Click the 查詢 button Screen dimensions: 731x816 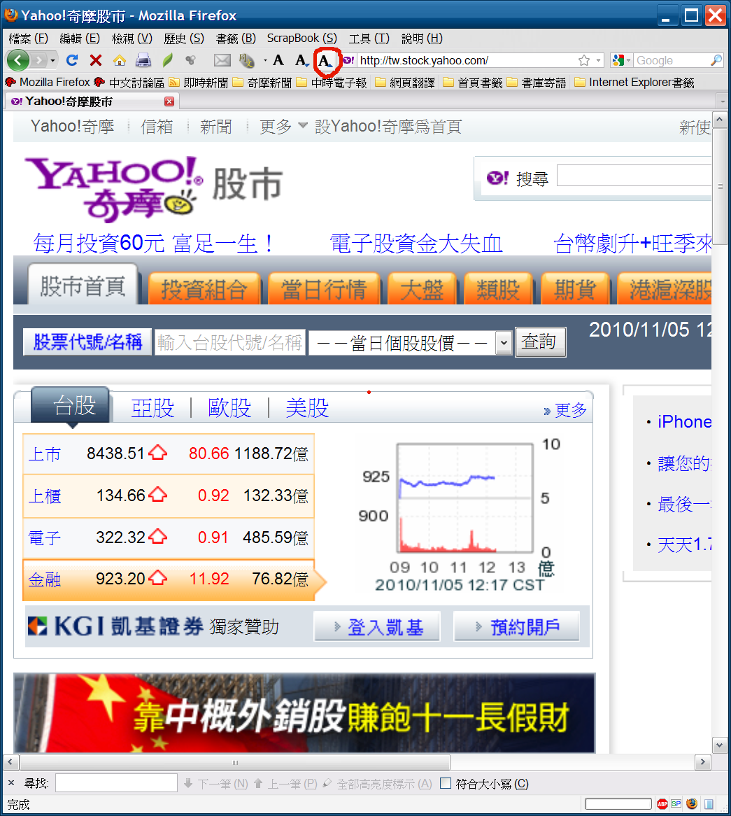pos(541,342)
